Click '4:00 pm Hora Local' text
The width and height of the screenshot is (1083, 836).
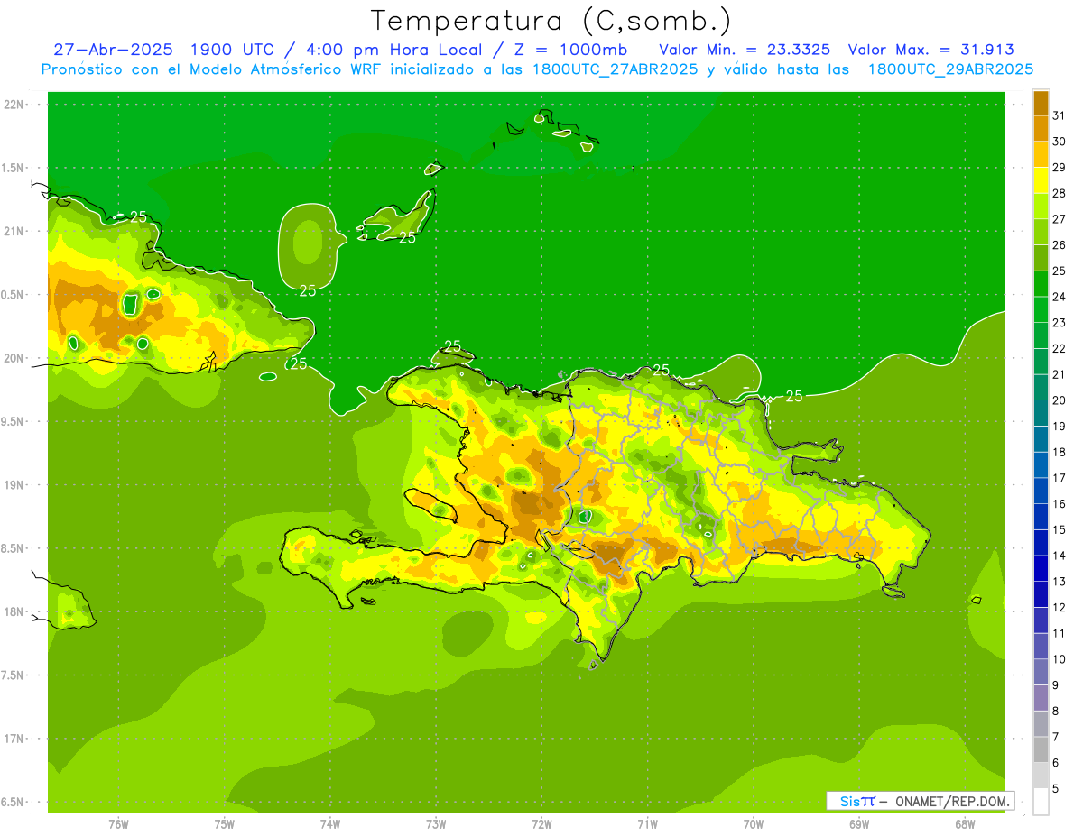[394, 50]
